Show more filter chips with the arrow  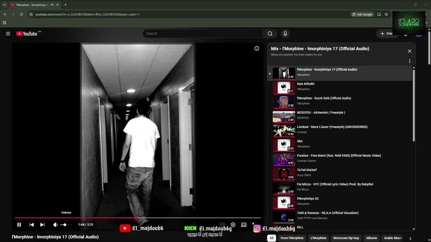[410, 238]
